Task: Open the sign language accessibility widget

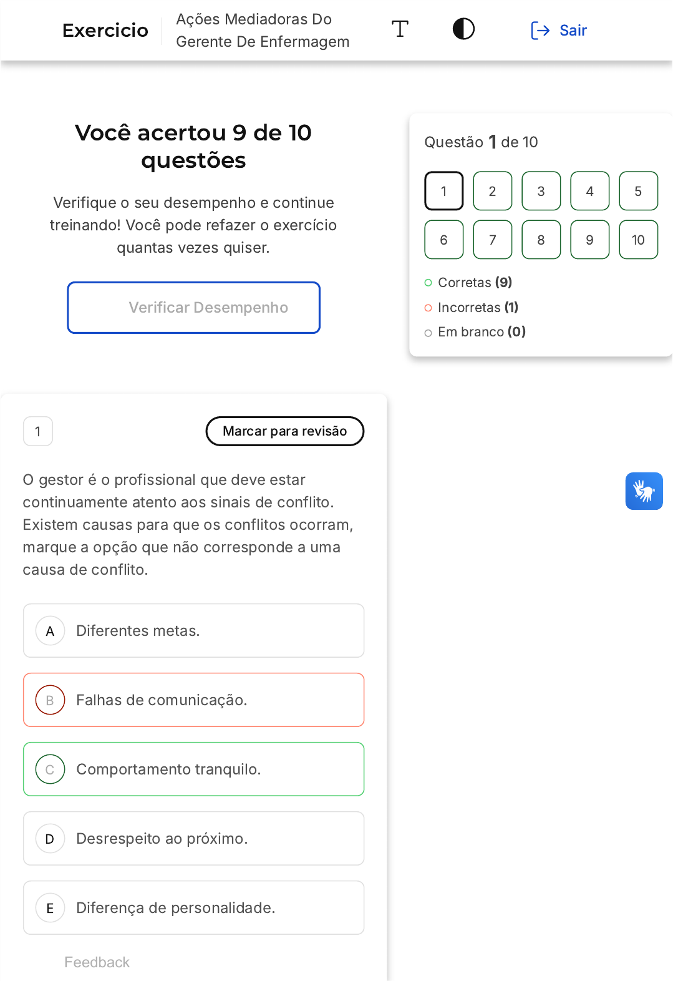Action: [644, 491]
